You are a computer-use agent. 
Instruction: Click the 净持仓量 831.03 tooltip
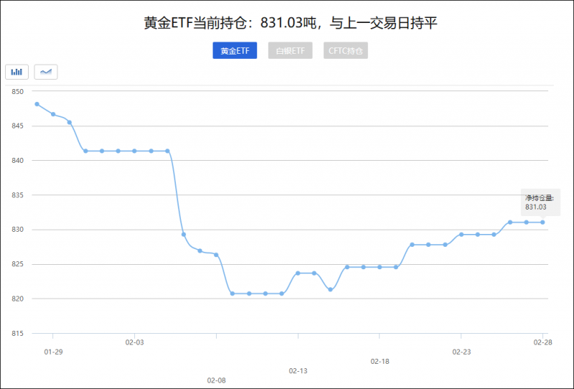click(x=536, y=202)
